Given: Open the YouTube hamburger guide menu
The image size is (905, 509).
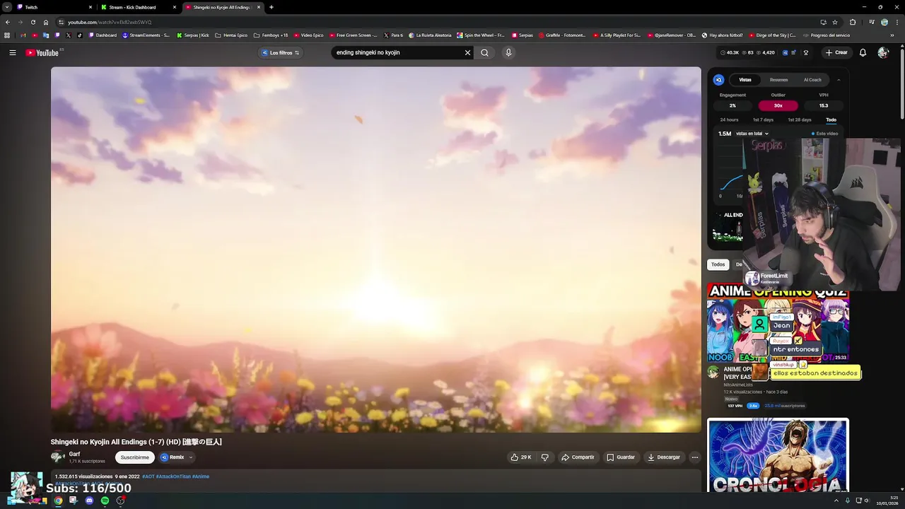Looking at the screenshot, I should point(13,52).
